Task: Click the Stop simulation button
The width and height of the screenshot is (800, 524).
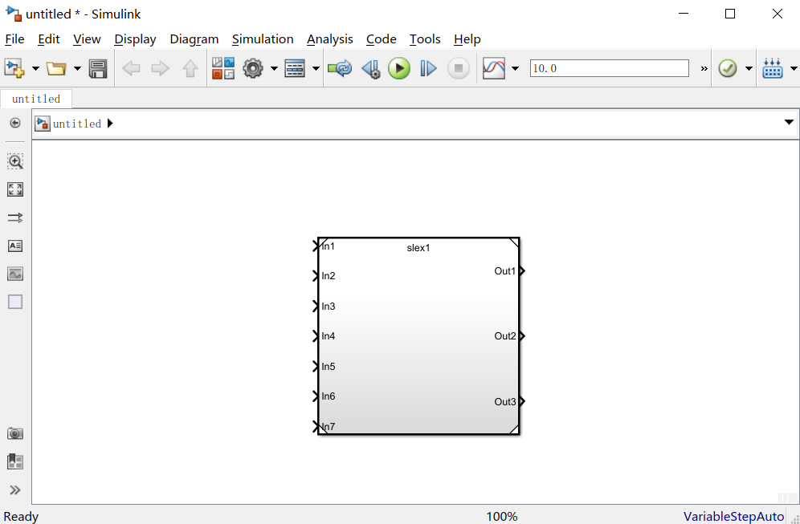Action: click(458, 68)
